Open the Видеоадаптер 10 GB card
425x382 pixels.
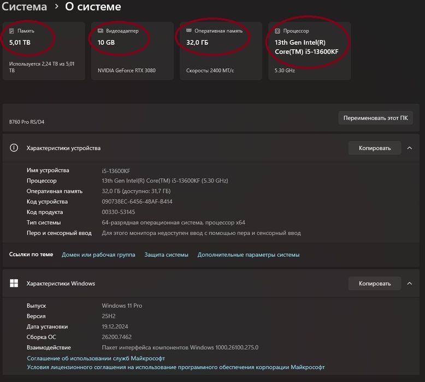point(132,51)
